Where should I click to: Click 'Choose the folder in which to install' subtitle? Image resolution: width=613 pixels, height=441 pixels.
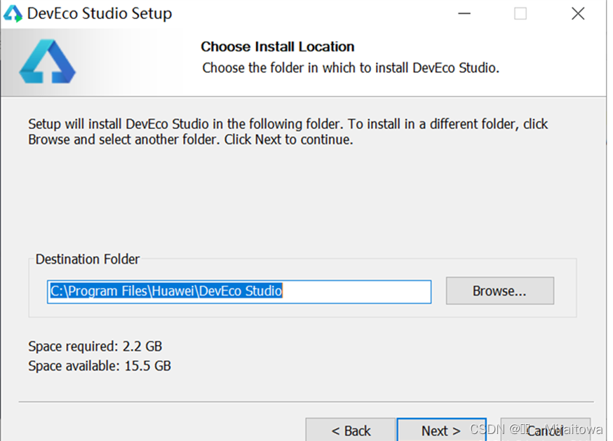[x=351, y=68]
